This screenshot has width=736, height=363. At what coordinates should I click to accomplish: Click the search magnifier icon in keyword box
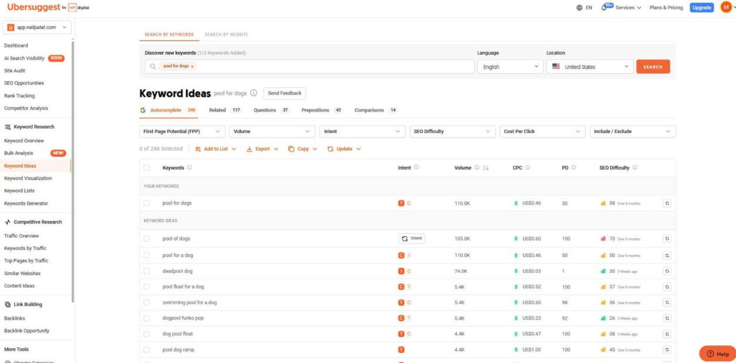(153, 67)
